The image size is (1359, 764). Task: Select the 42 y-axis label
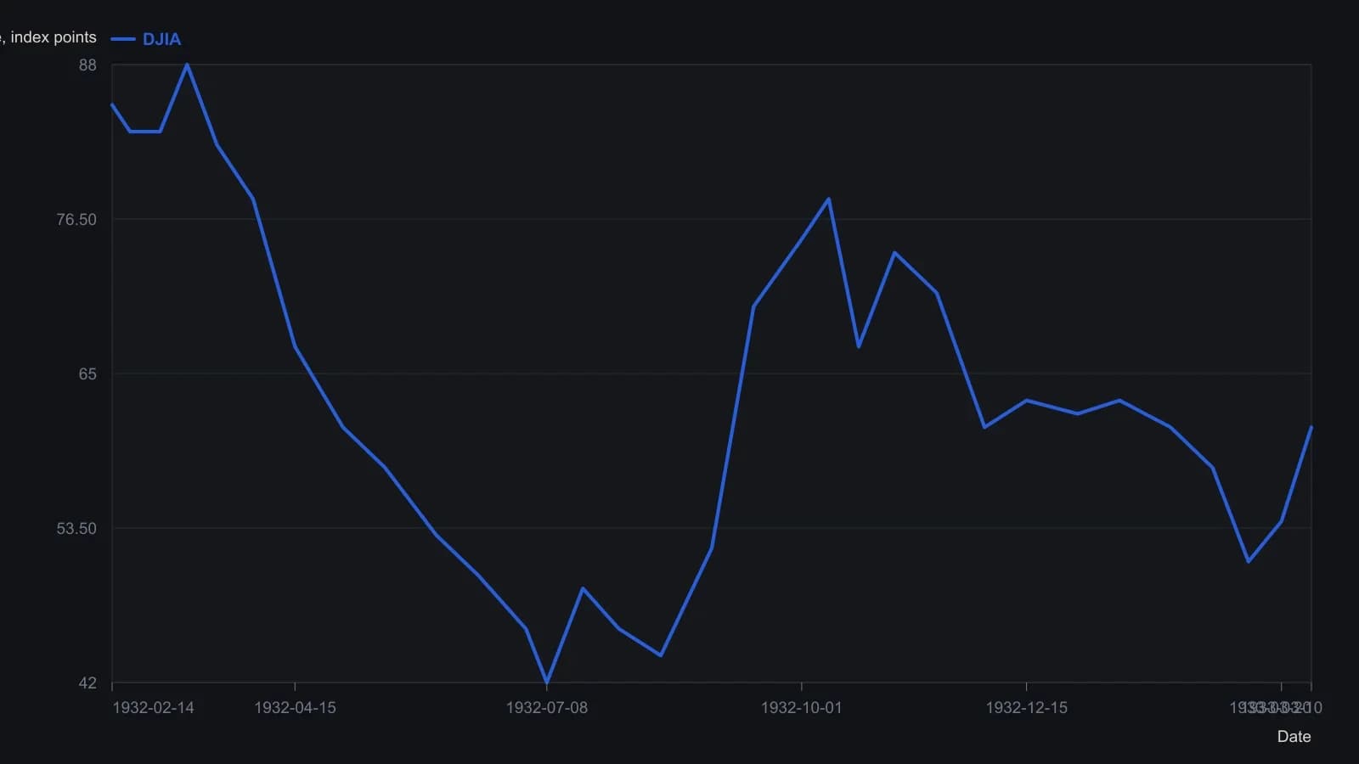87,683
